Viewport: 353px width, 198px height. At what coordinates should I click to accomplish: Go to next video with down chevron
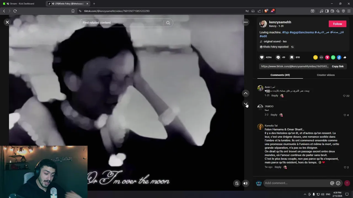tap(245, 104)
